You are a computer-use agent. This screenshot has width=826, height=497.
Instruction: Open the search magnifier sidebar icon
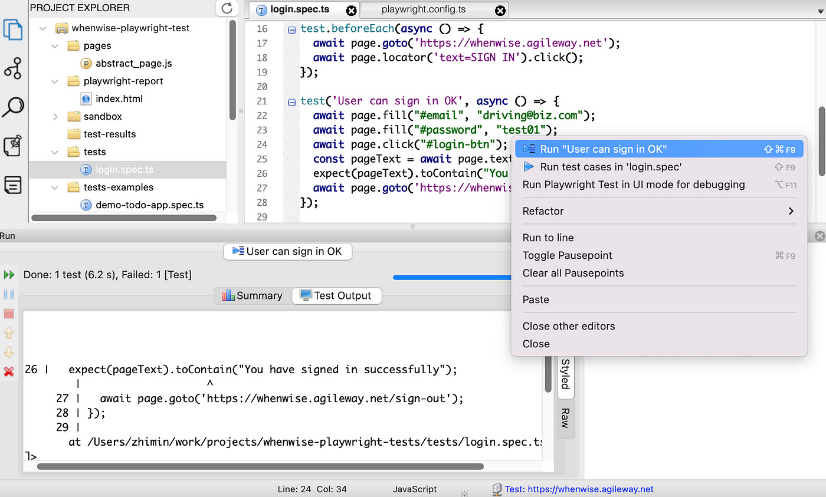coord(13,107)
